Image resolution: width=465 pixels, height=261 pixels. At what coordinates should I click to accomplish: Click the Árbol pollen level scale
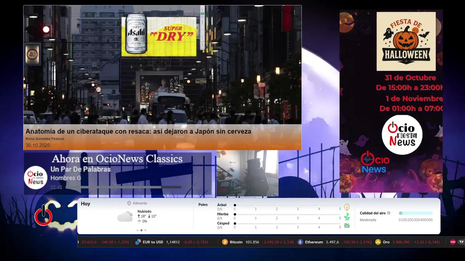click(288, 205)
